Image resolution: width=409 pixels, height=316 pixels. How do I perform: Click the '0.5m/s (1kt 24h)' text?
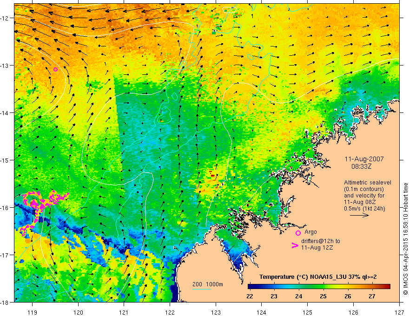(365, 209)
